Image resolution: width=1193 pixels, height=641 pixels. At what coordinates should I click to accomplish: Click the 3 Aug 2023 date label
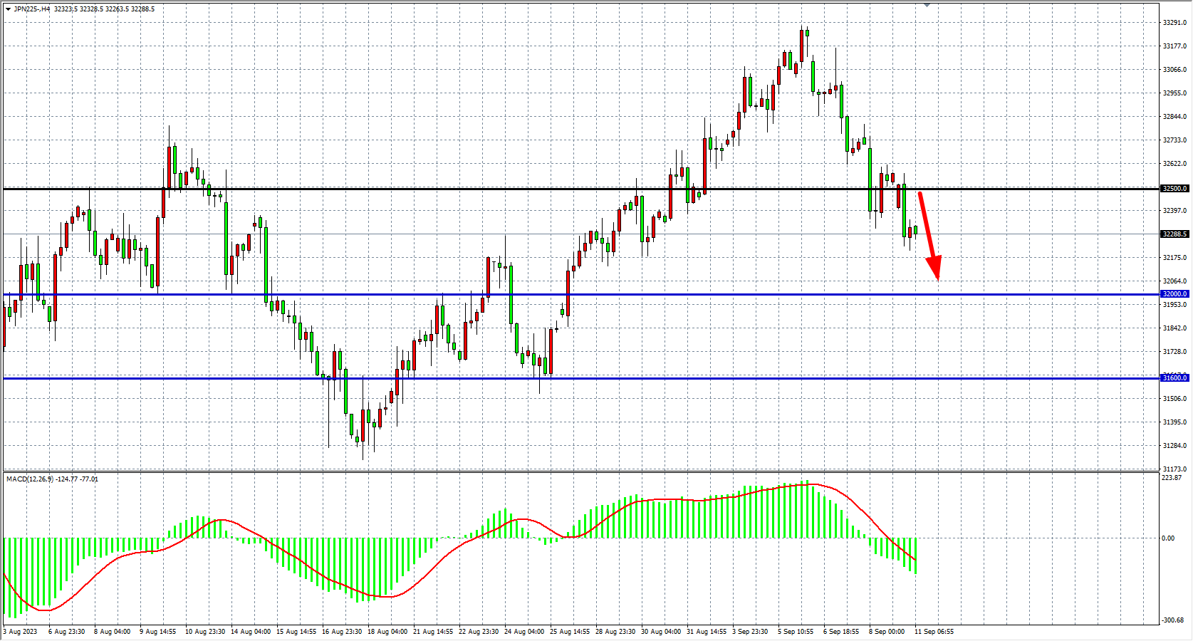tap(21, 632)
